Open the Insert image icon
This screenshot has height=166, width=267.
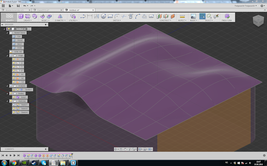pos(193,16)
